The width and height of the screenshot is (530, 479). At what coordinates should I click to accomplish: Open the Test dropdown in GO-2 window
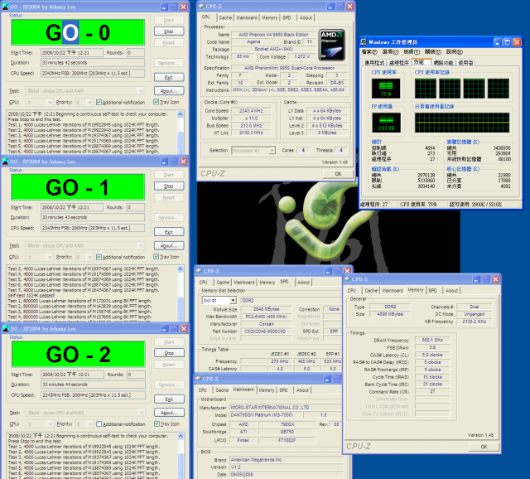point(142,413)
